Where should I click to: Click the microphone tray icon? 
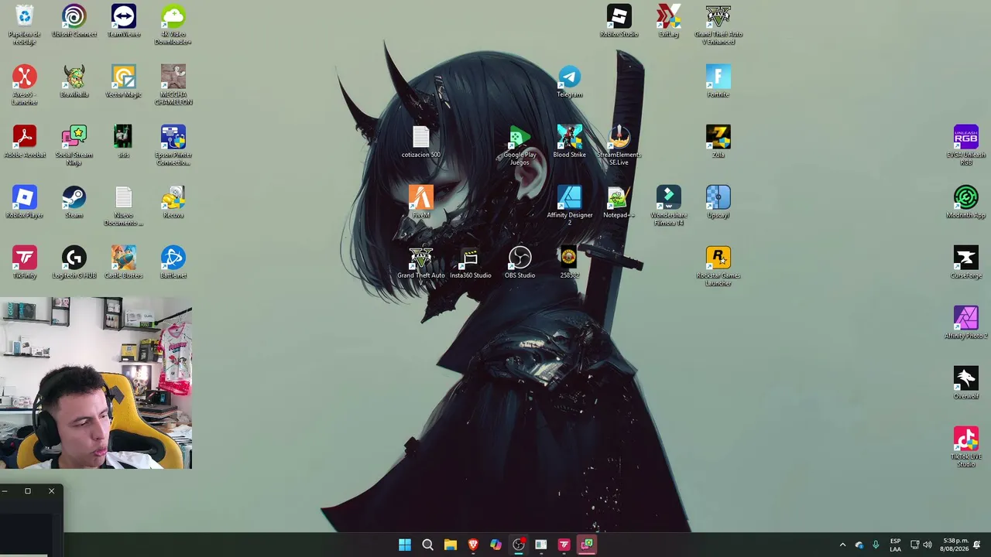[x=876, y=545]
